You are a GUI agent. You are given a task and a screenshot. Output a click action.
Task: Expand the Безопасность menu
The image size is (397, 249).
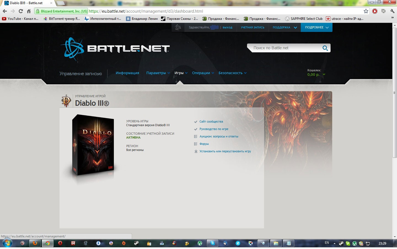(232, 73)
